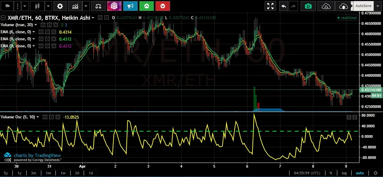Open settings for the green EMA (9) indicator

47,39
